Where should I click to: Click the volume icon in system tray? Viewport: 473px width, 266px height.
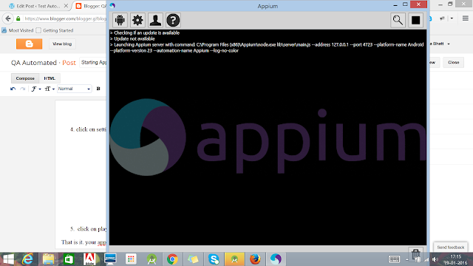click(435, 259)
